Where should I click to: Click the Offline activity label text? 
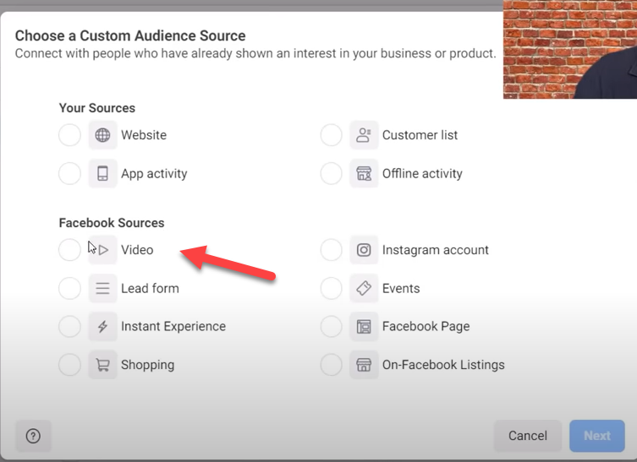422,174
